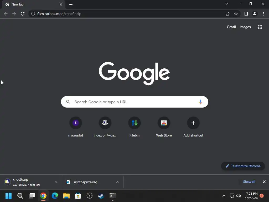Image resolution: width=269 pixels, height=202 pixels.
Task: Open the terminal taskbar icon
Action: pyautogui.click(x=113, y=196)
